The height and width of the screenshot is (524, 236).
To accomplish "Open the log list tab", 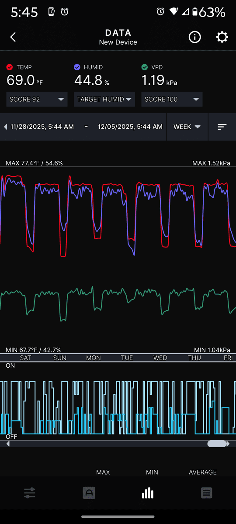I will coord(207,493).
